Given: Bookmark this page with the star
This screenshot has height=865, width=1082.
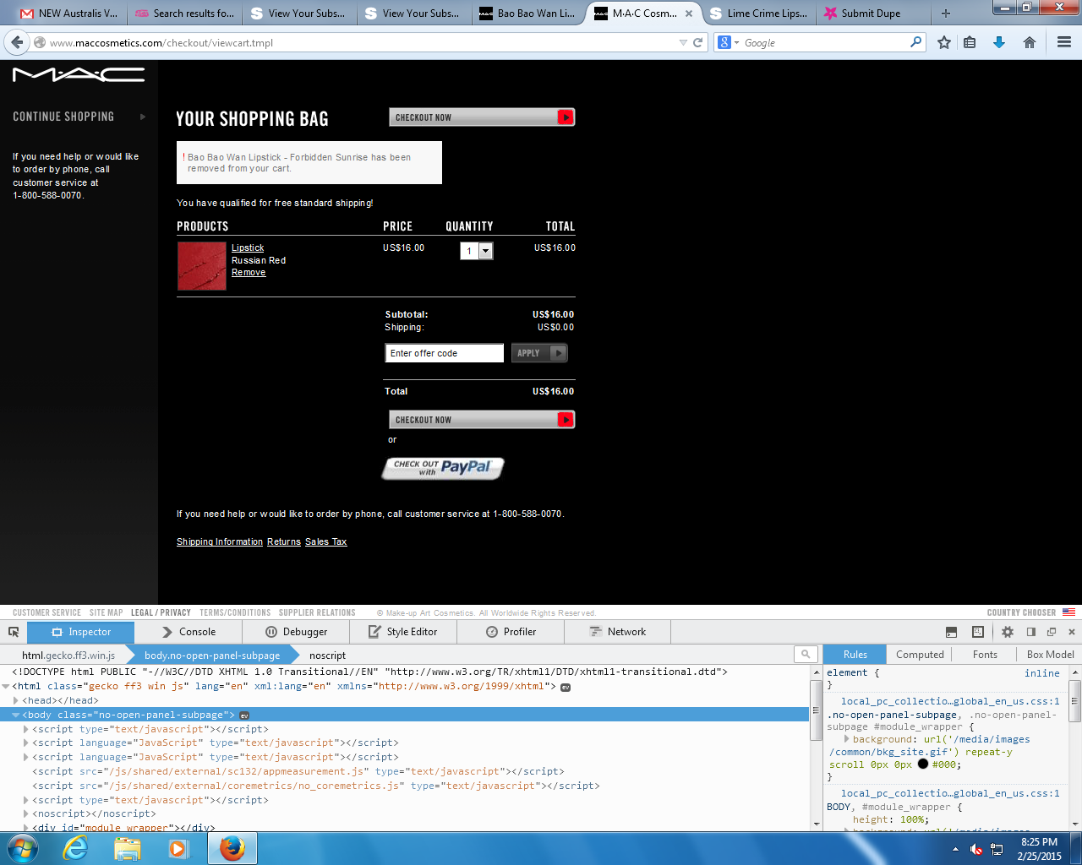Looking at the screenshot, I should pos(944,42).
